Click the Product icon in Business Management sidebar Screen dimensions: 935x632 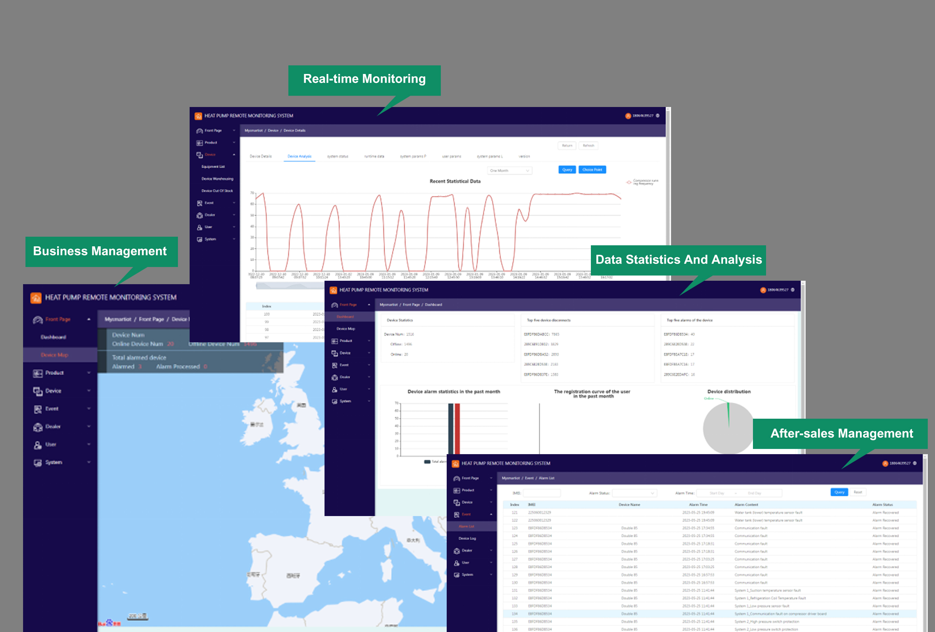38,373
